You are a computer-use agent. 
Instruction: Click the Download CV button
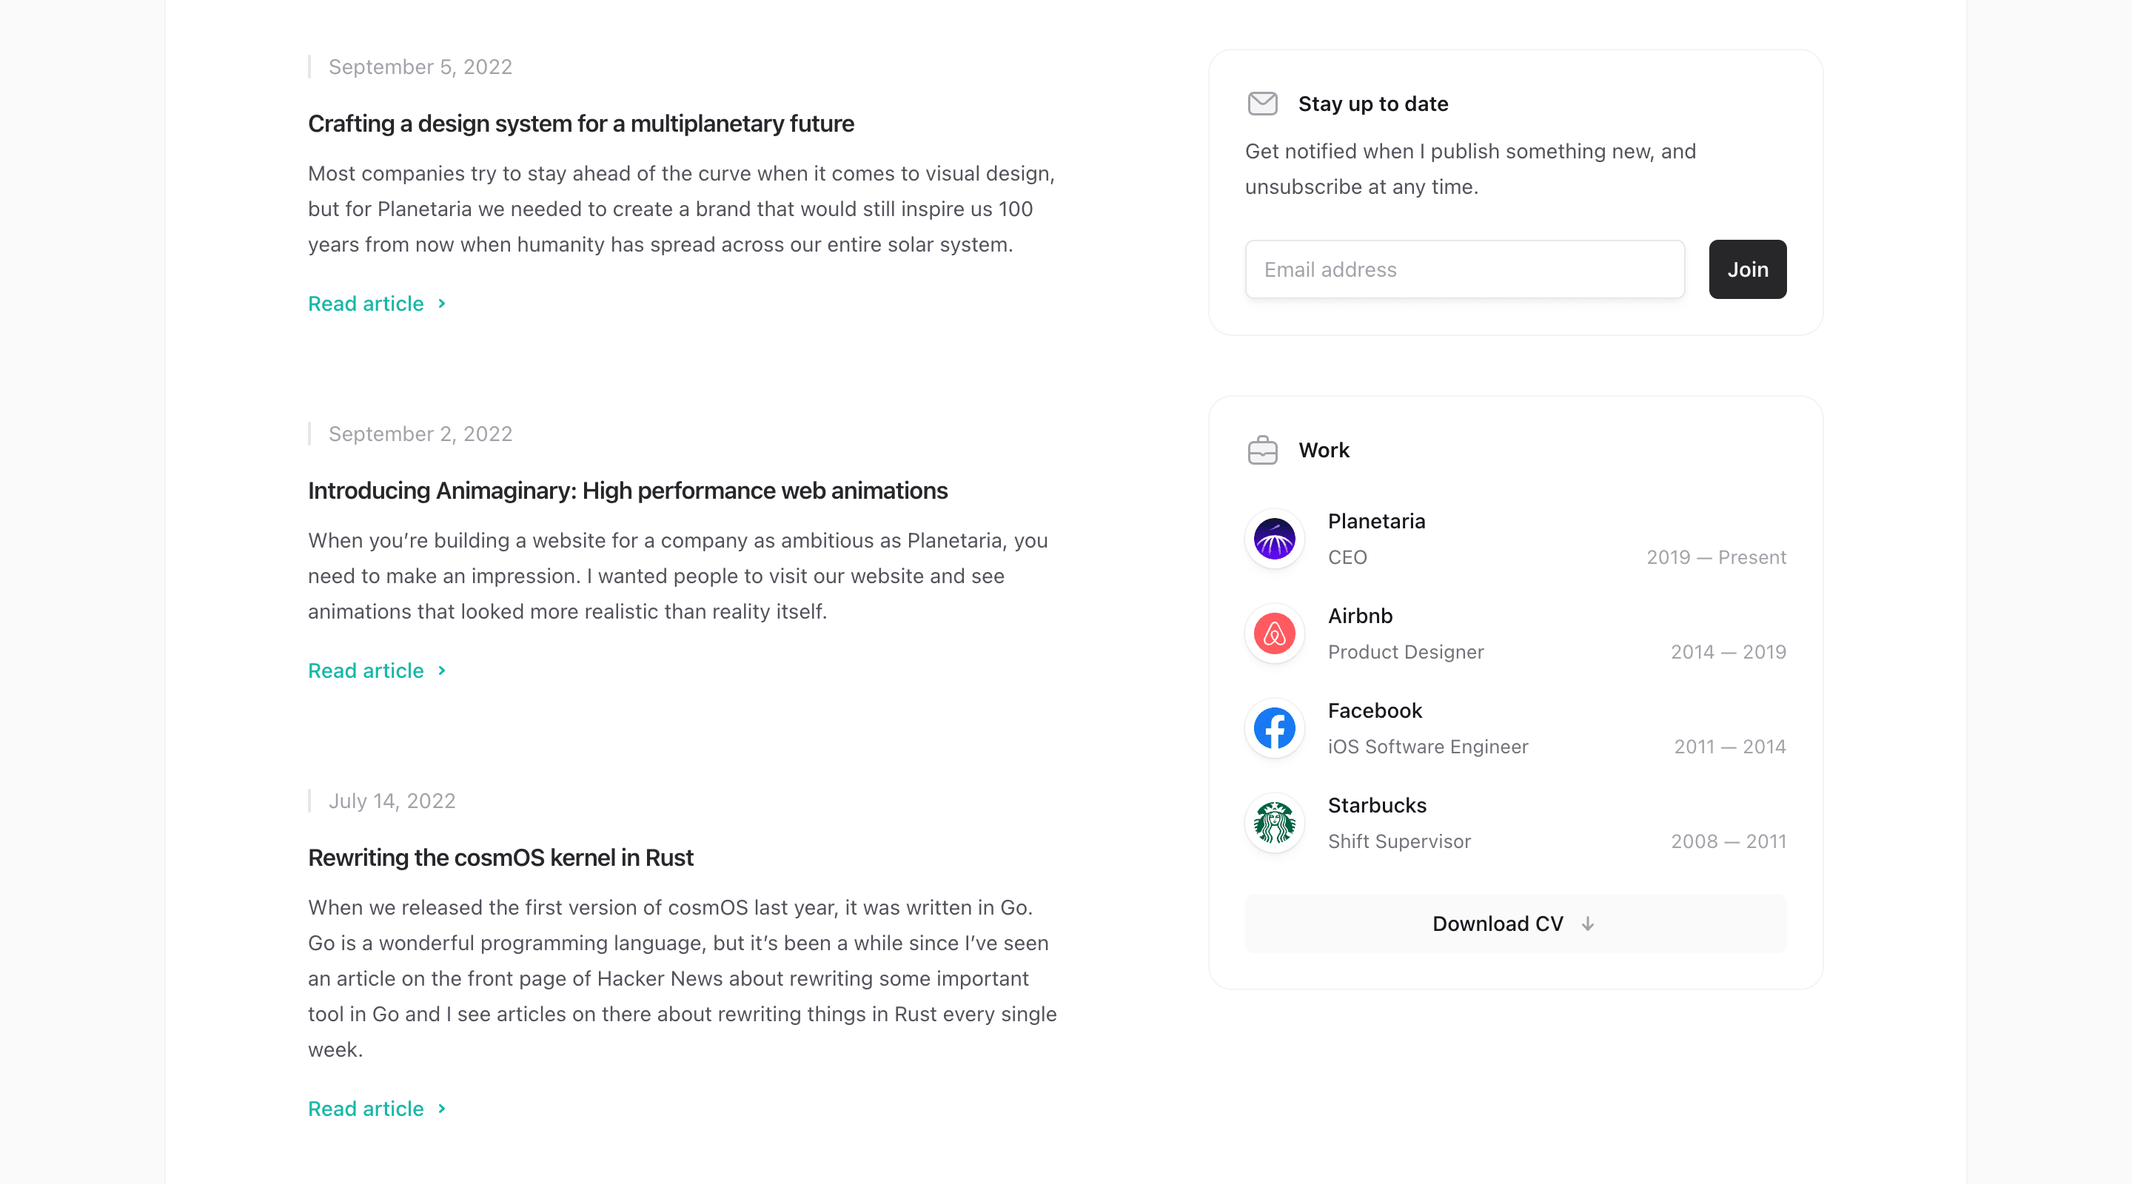[1515, 924]
